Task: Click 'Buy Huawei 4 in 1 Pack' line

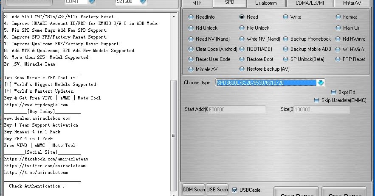Action: click(x=32, y=132)
